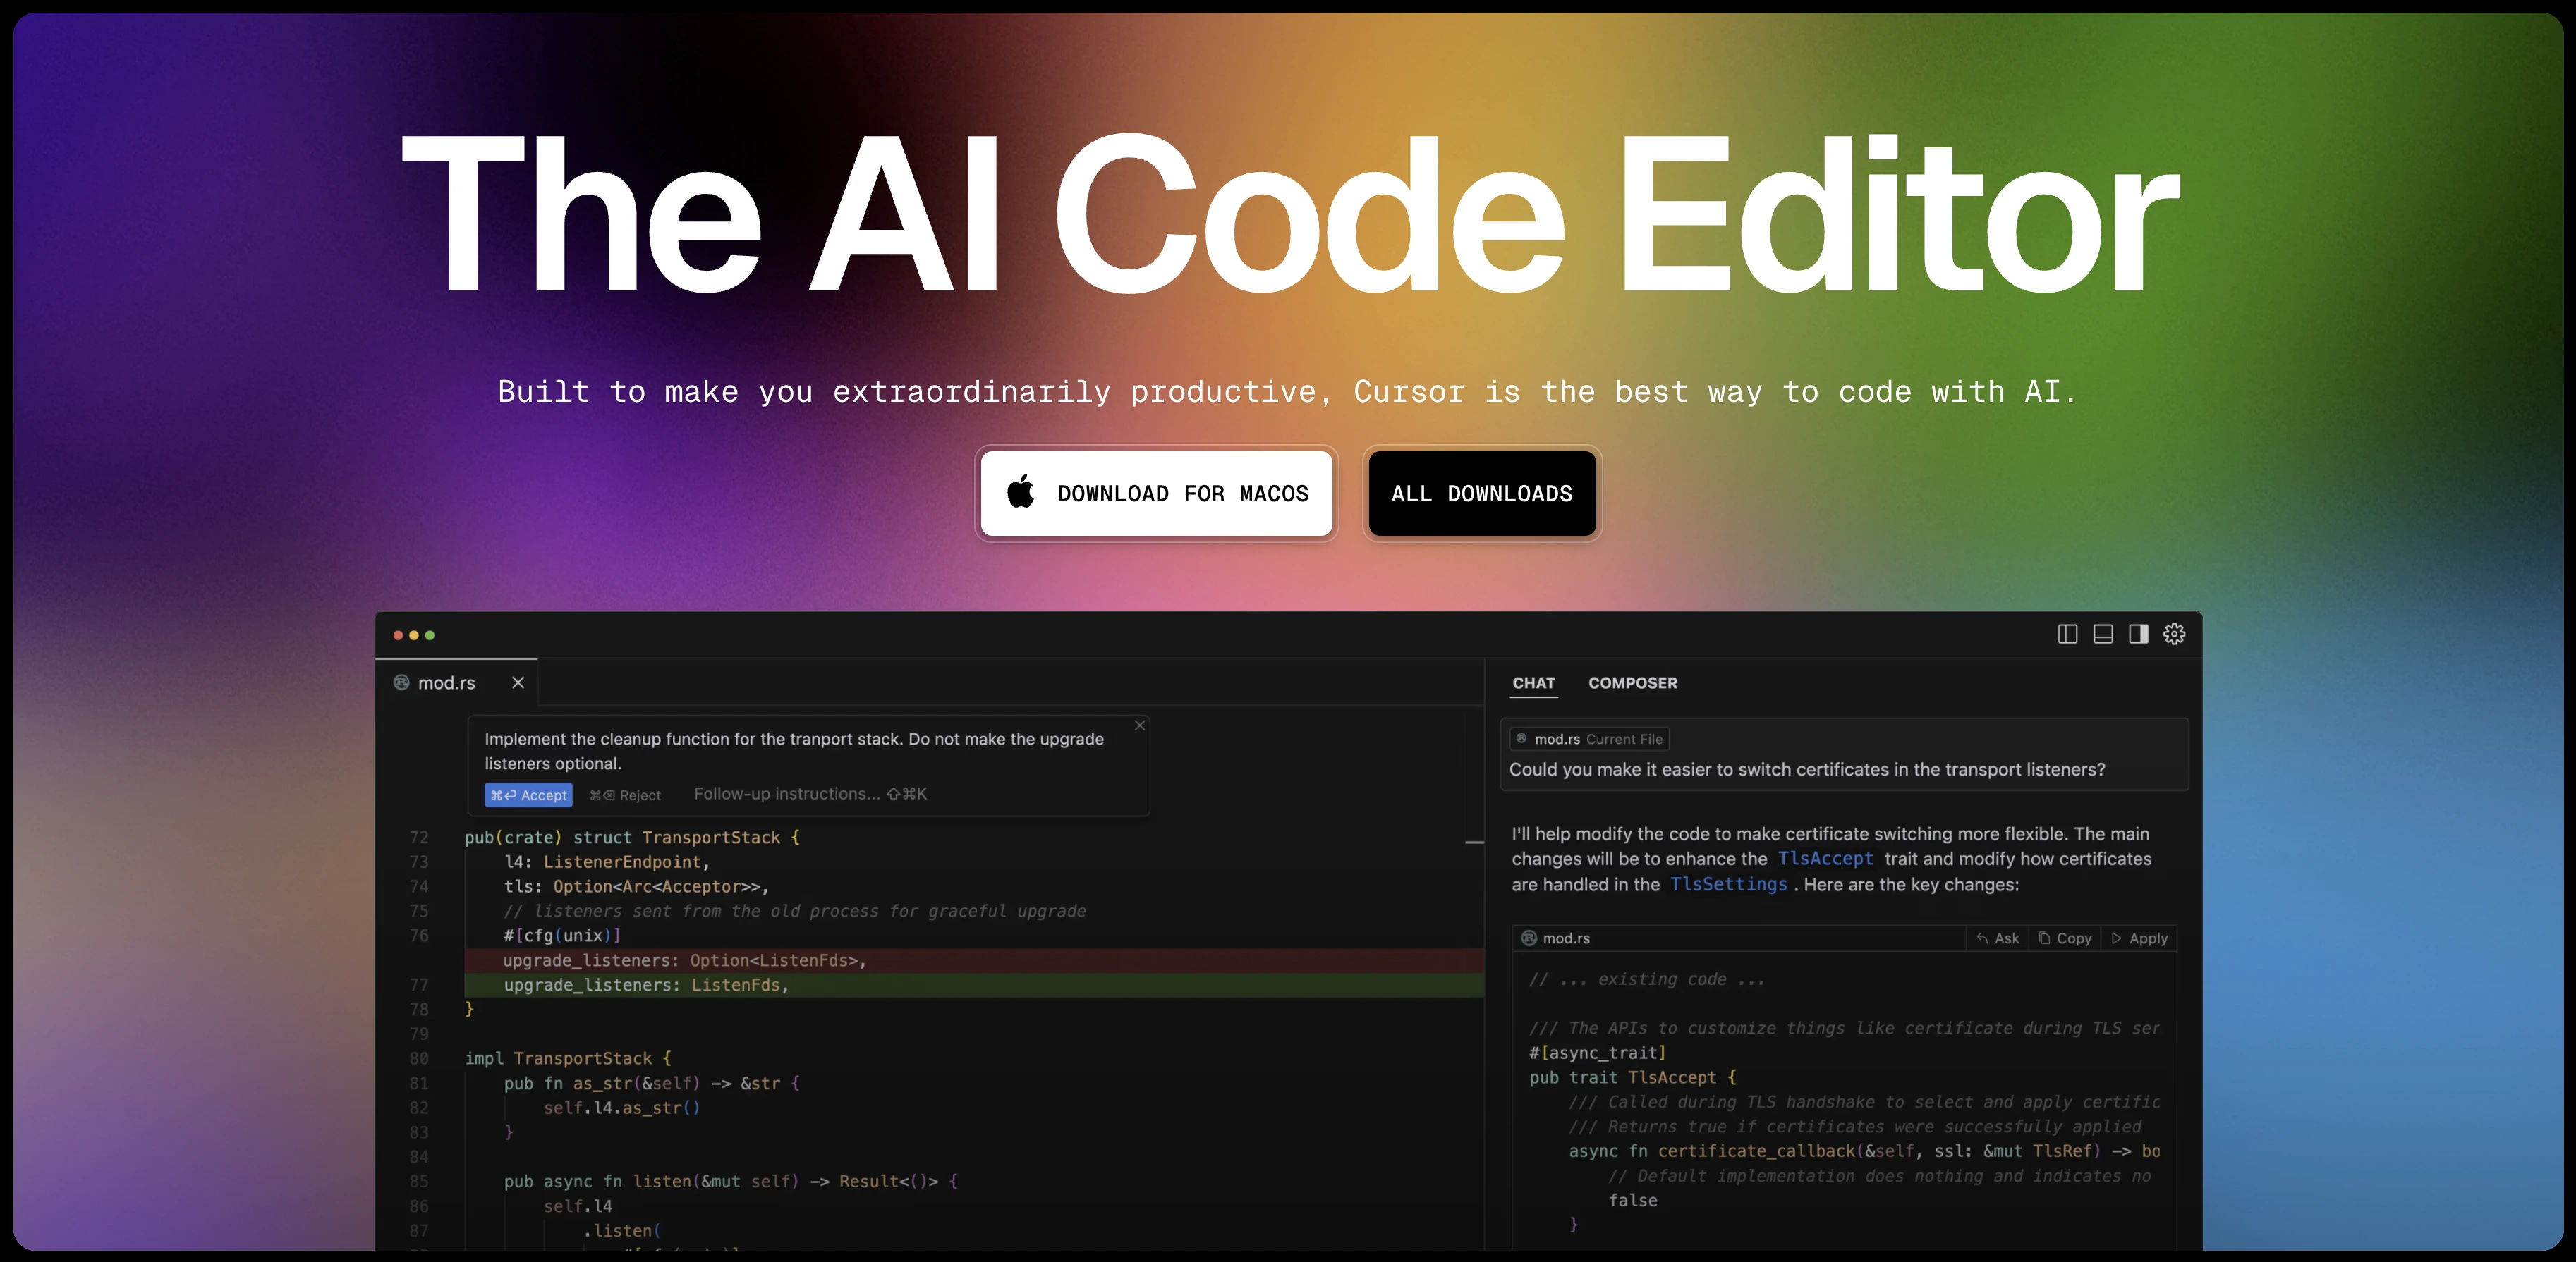
Task: Click the mod.rs Current File context chip
Action: [x=1589, y=740]
